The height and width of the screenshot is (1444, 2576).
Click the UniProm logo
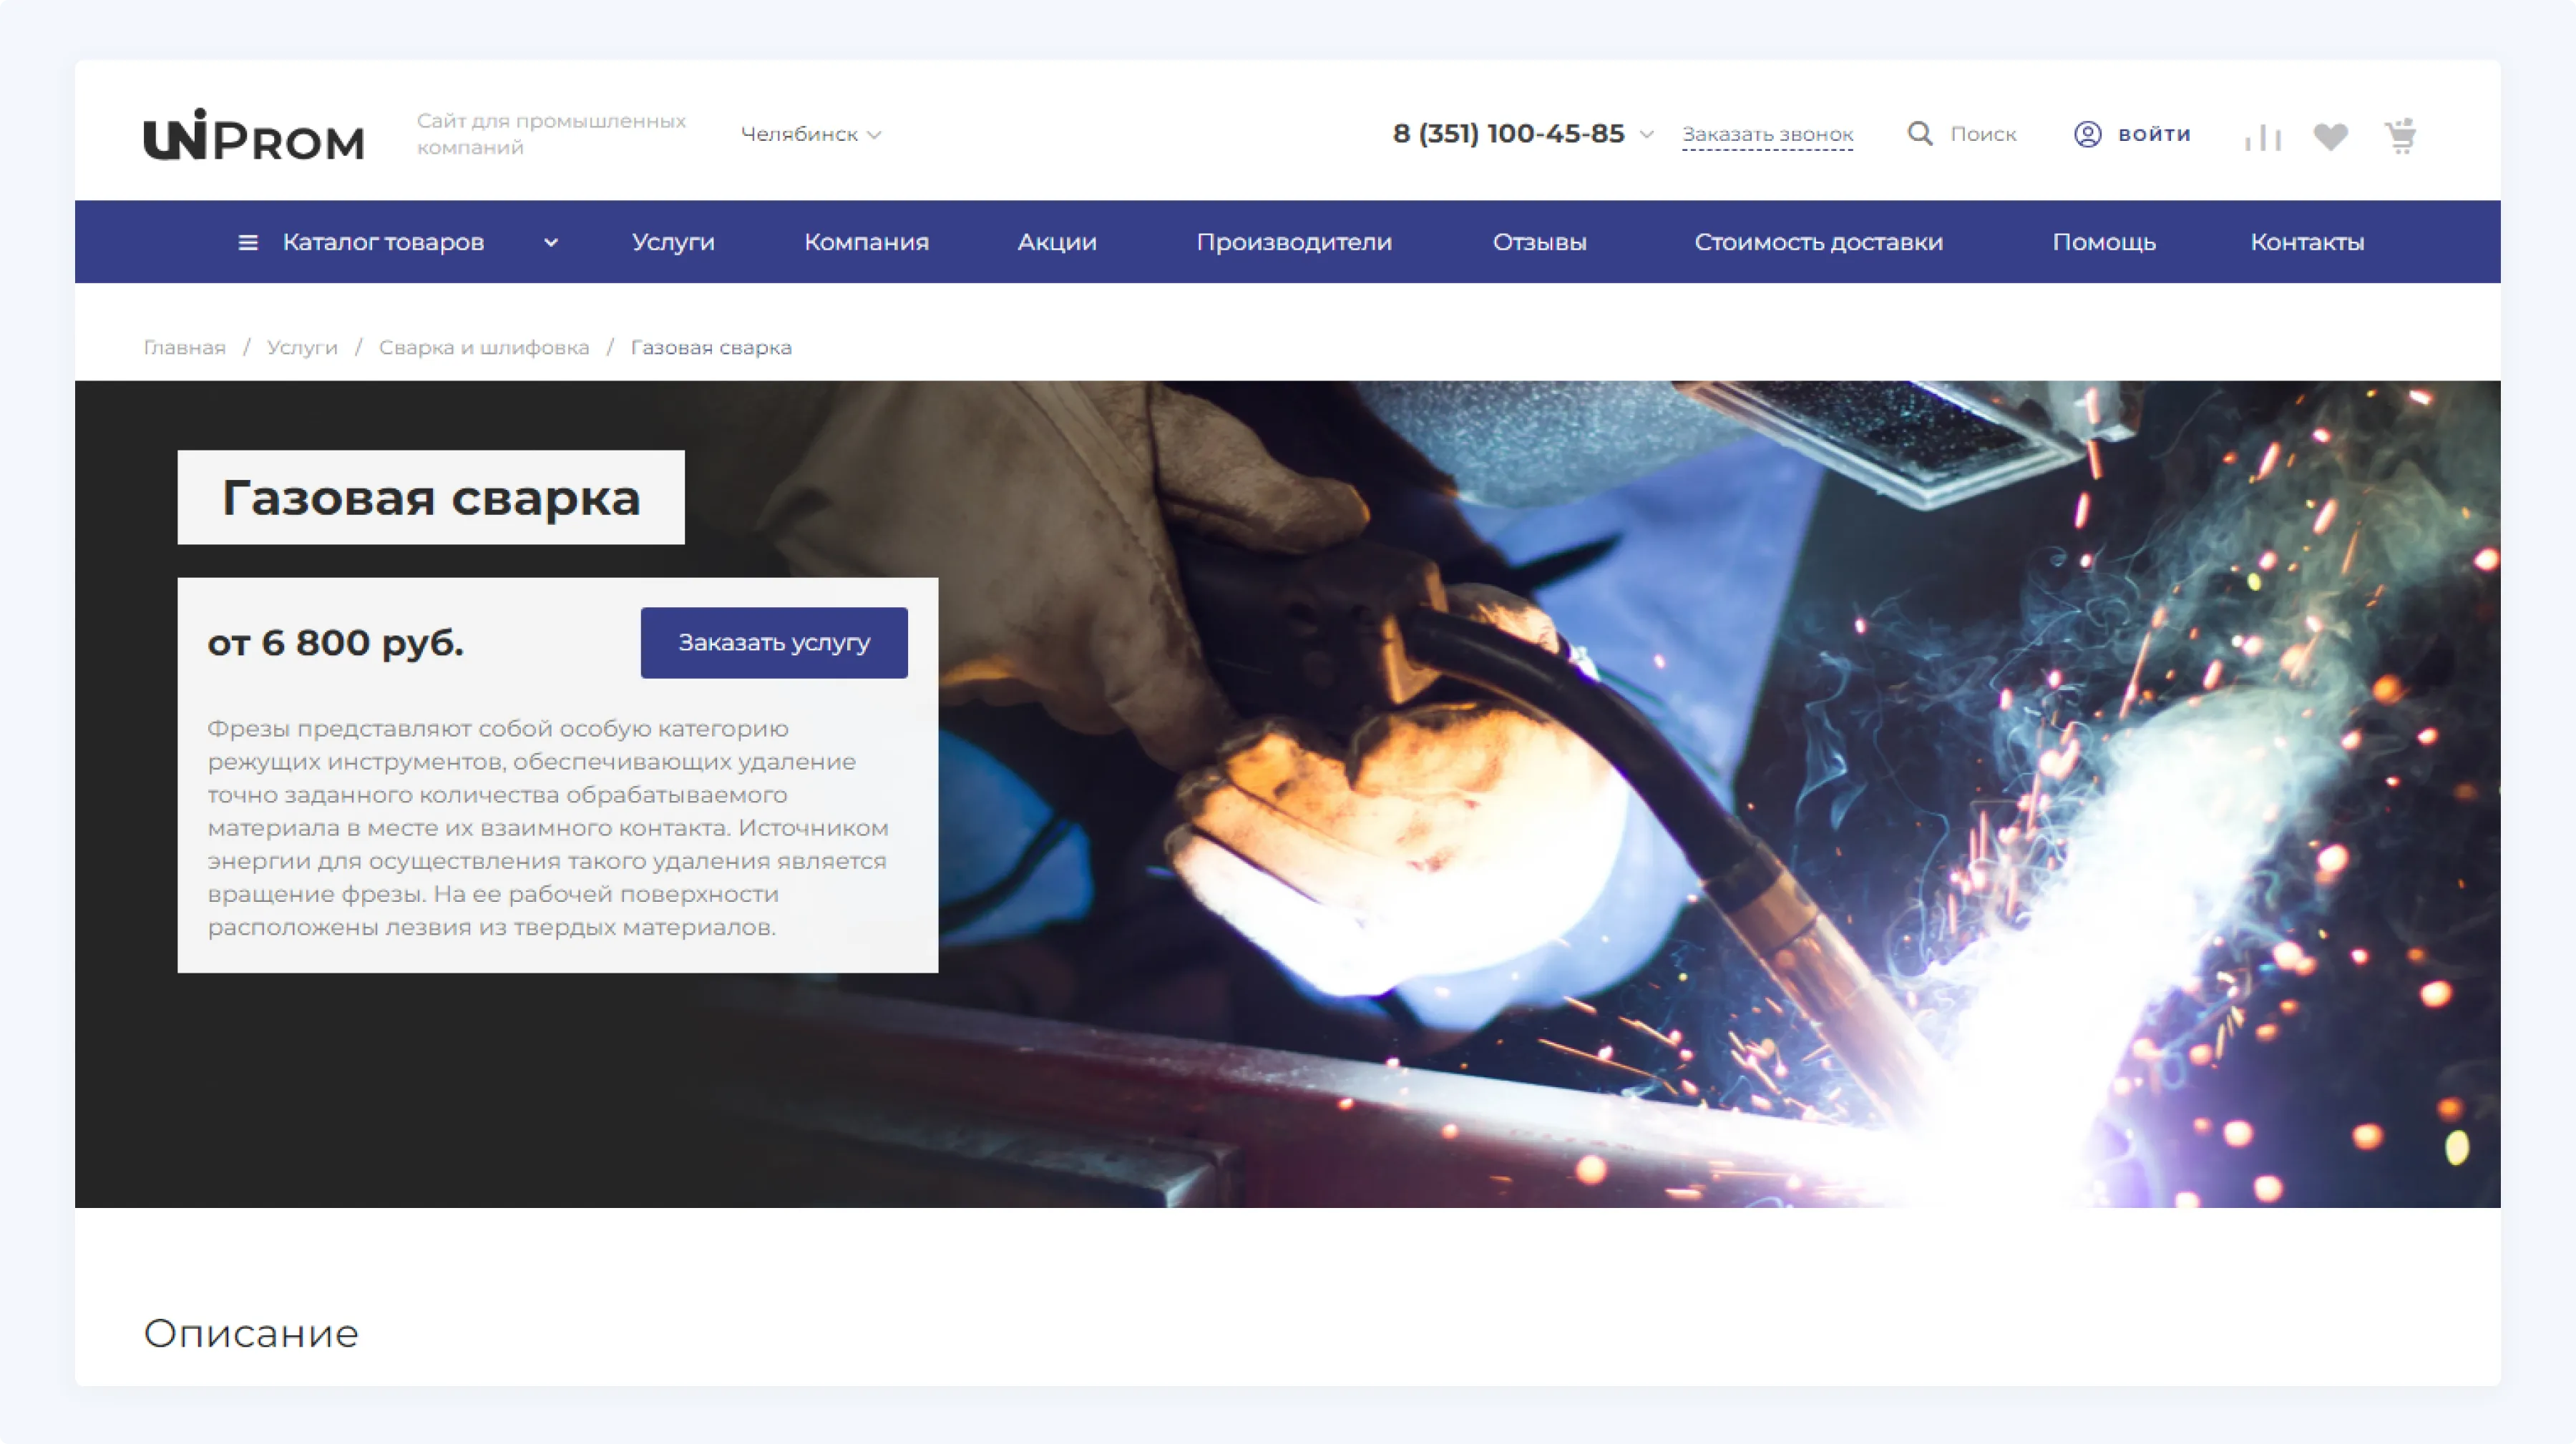[253, 135]
